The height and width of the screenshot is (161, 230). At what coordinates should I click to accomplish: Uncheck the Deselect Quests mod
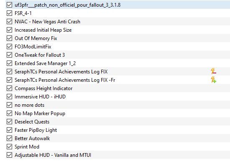9,121
